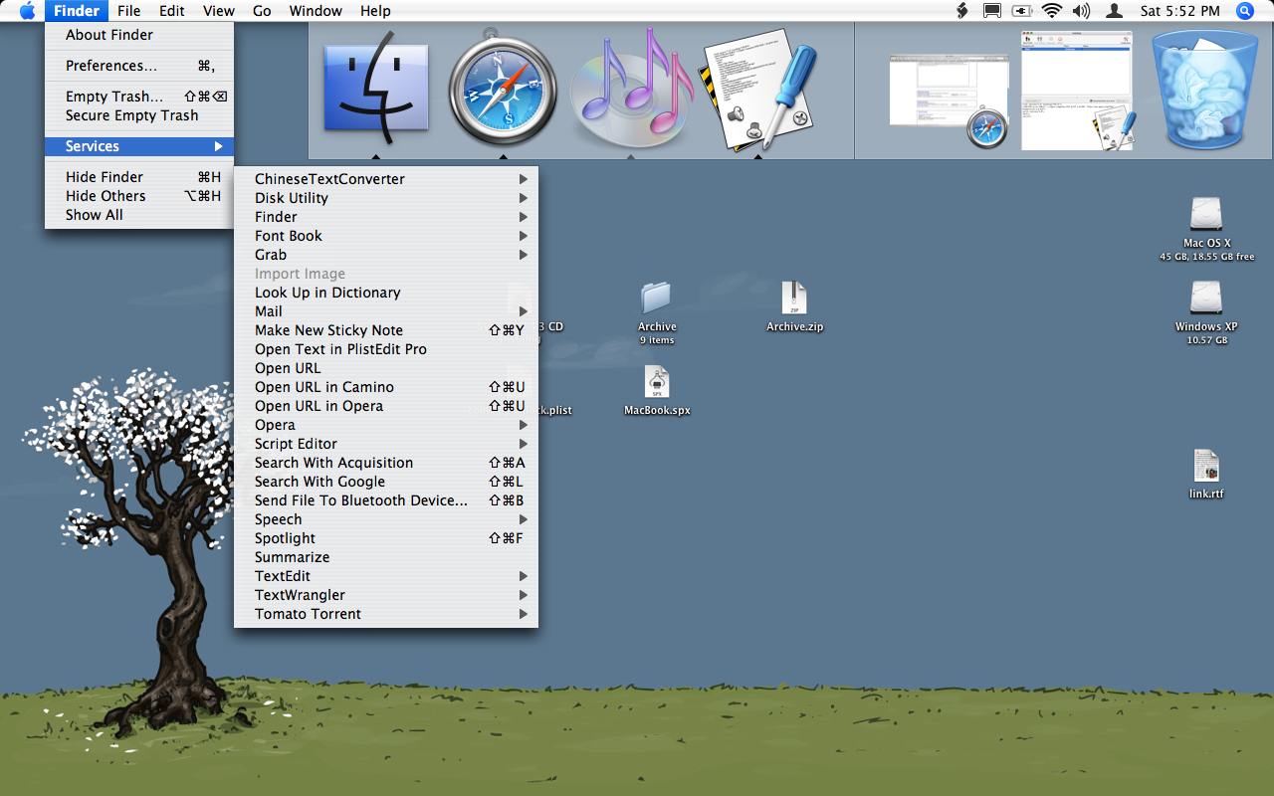Screen dimensions: 1274x796
Task: Choose Open URL in Opera
Action: point(386,406)
